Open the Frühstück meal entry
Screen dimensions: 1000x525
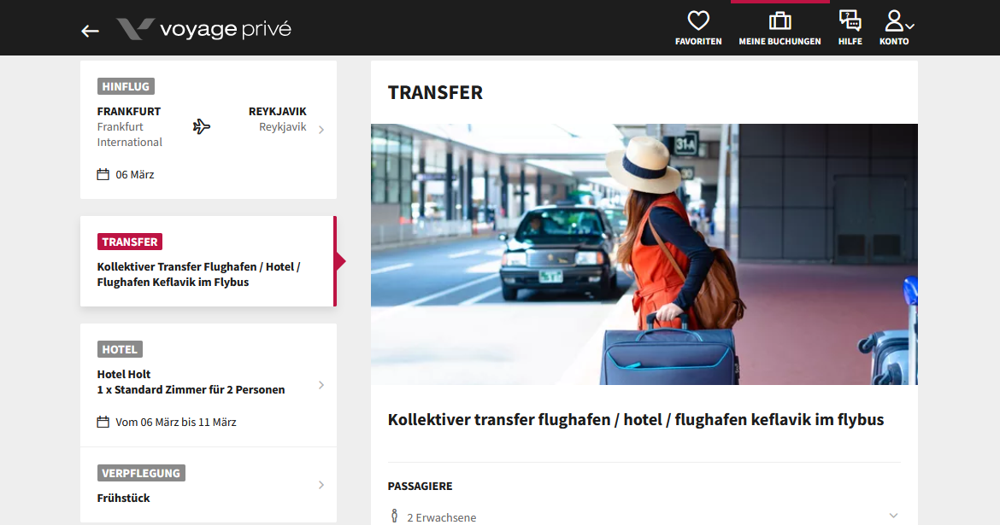[x=208, y=485]
